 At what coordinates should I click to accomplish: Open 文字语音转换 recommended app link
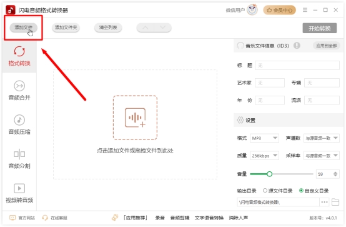point(209,218)
